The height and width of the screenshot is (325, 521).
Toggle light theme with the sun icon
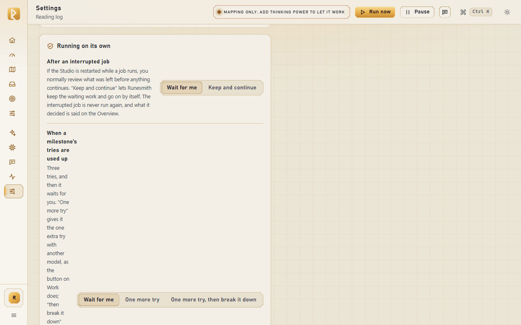coord(507,12)
